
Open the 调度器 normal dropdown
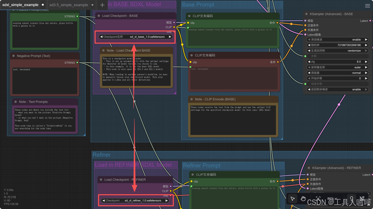tap(337, 73)
